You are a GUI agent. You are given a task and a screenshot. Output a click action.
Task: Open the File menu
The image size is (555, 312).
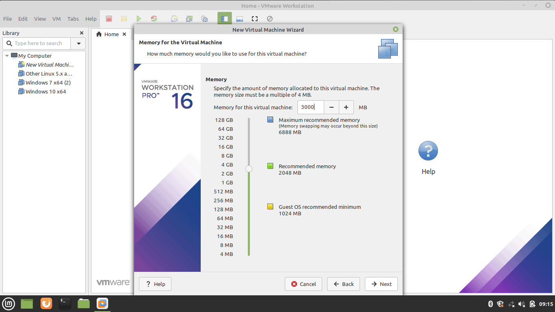8,19
